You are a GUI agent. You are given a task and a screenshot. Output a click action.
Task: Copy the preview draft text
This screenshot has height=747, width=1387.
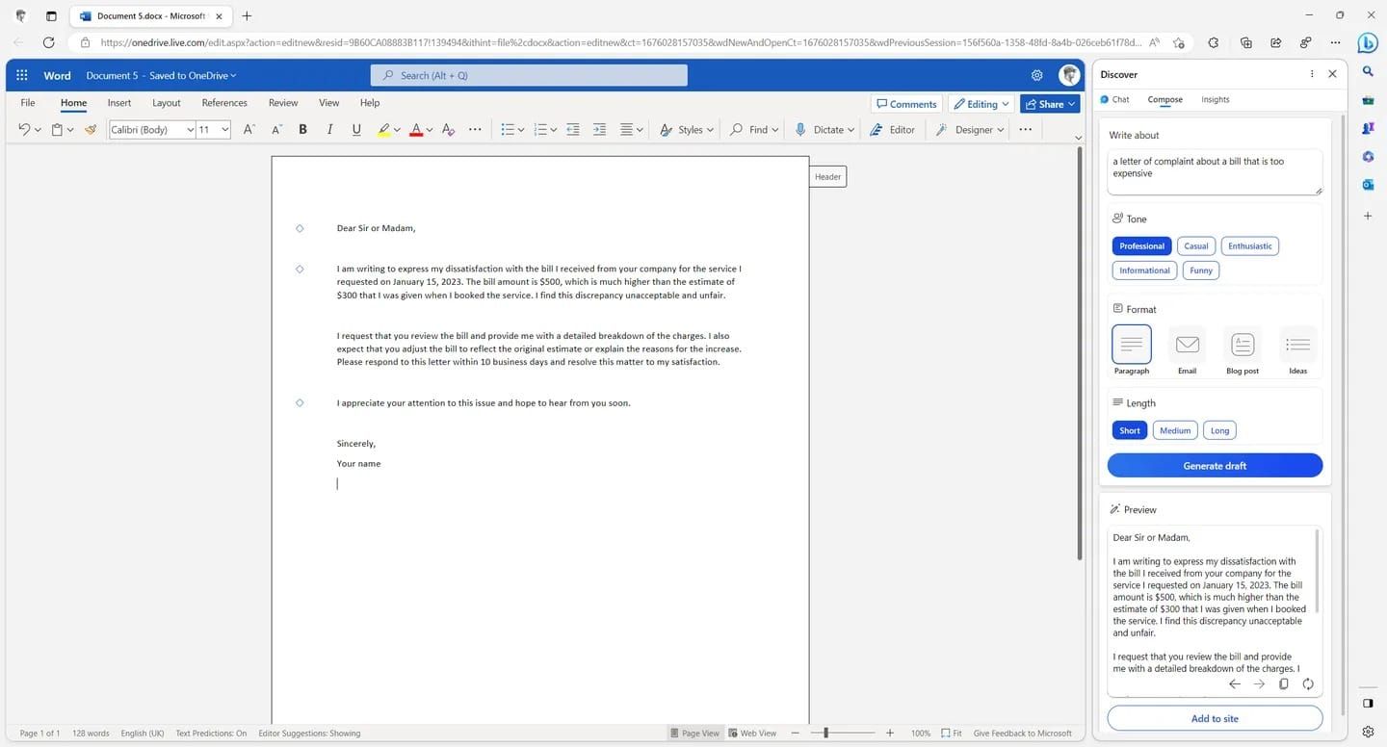coord(1283,683)
